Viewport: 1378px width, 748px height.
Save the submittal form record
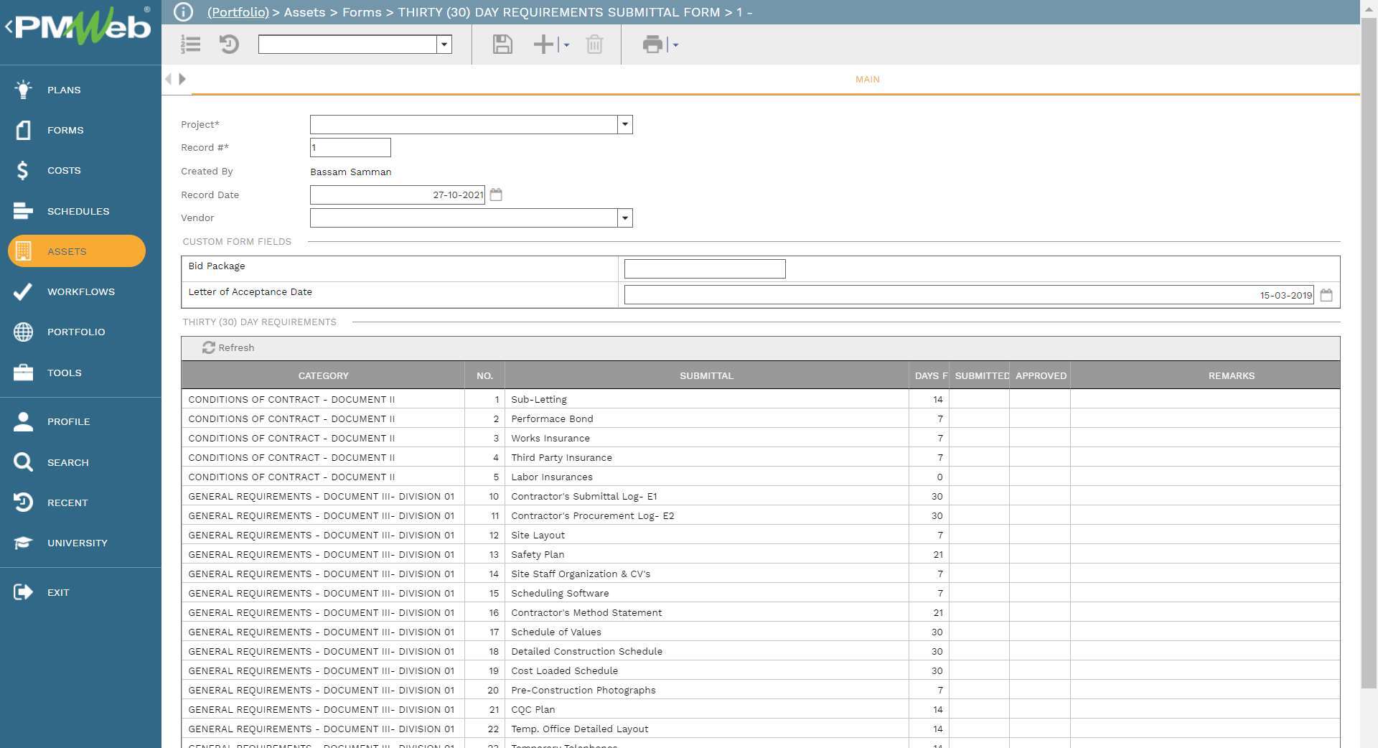pos(502,45)
